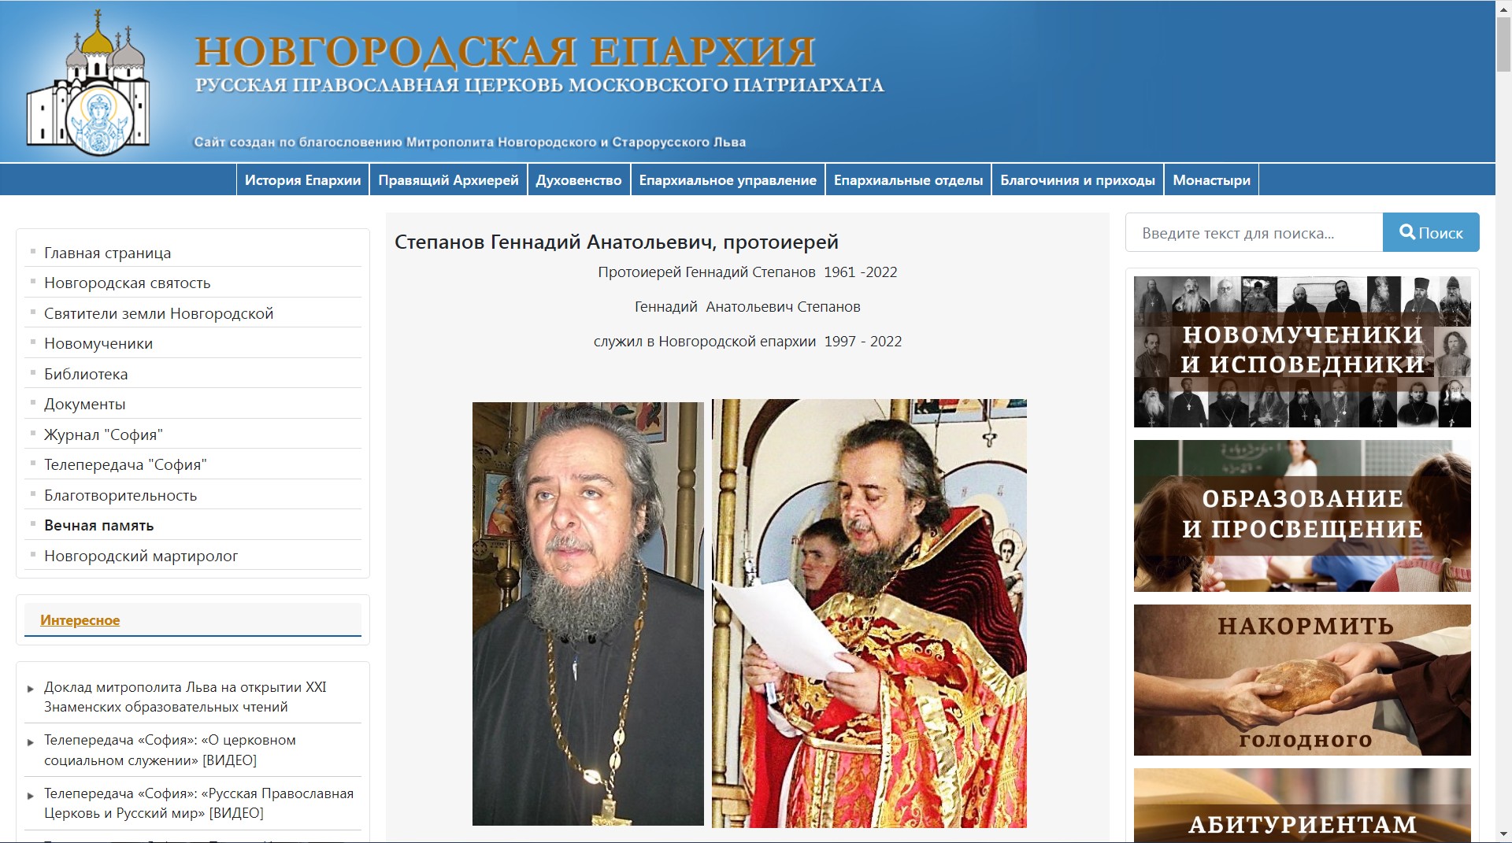The width and height of the screenshot is (1512, 843).
Task: Click the photo of priest in red vestments
Action: coord(869,613)
